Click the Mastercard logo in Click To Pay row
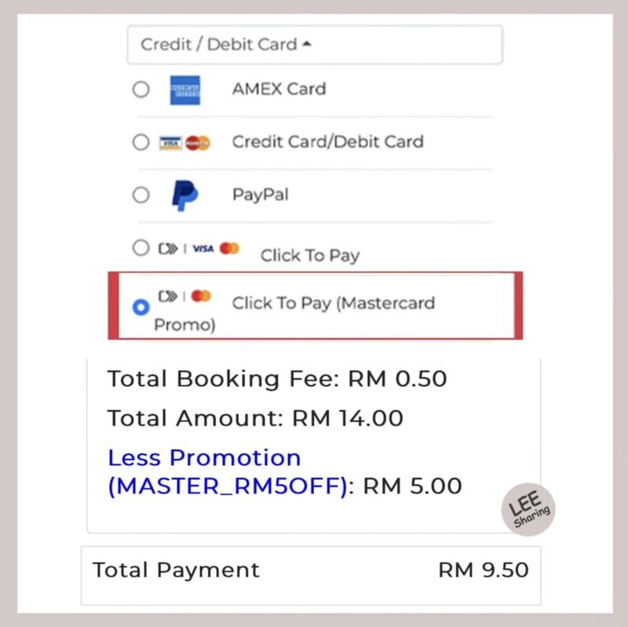The image size is (628, 627). tap(229, 248)
